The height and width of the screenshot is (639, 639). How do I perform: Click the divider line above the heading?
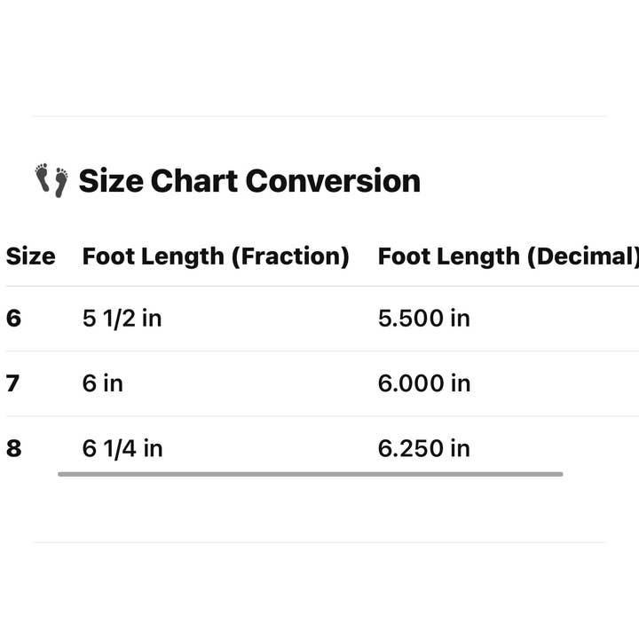[319, 116]
